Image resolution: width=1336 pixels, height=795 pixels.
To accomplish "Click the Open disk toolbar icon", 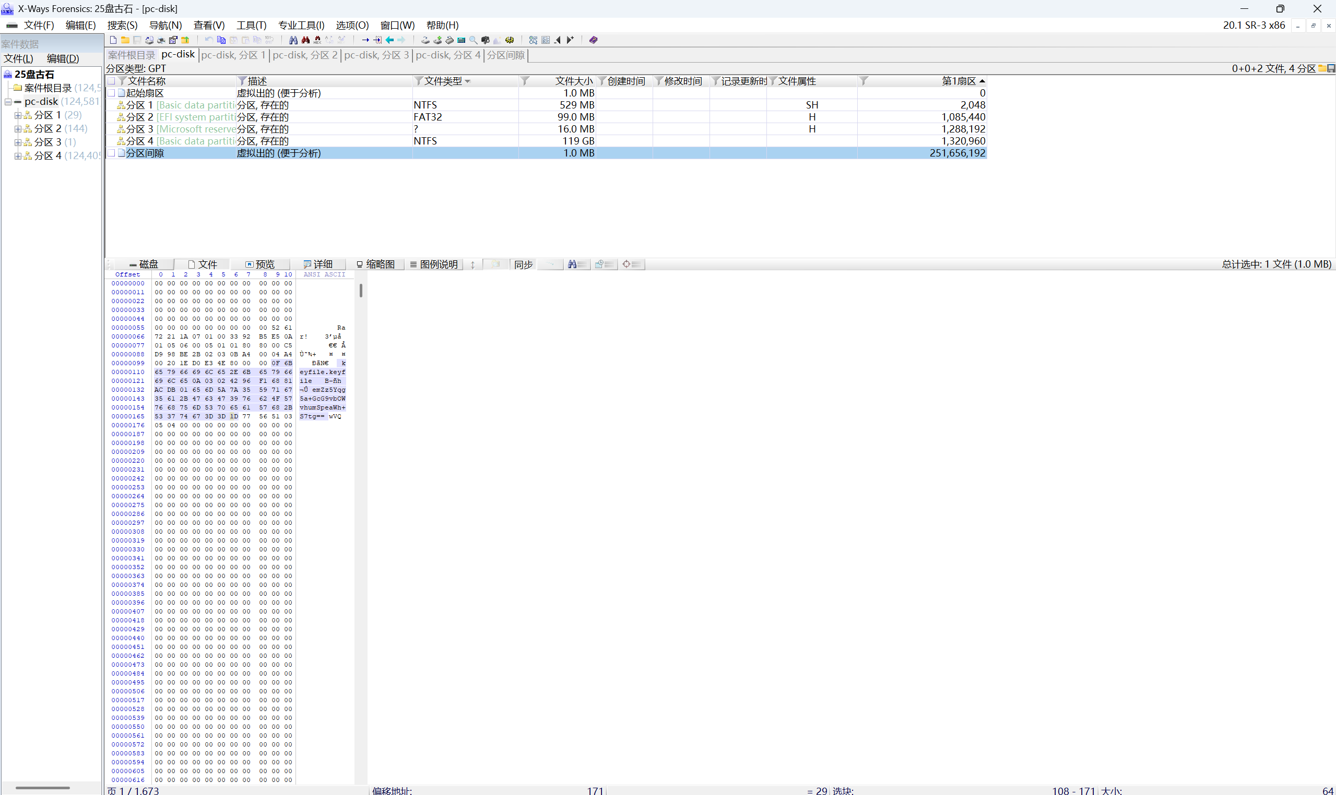I will pos(149,40).
